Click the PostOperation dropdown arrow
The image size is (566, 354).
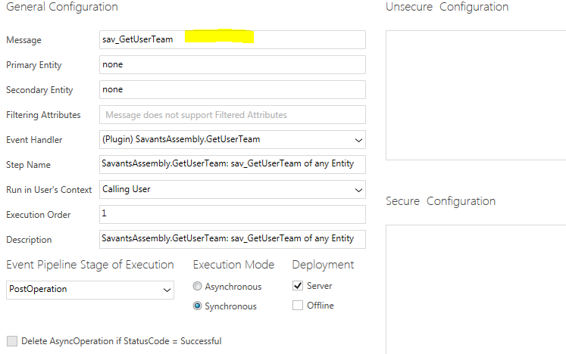click(167, 290)
